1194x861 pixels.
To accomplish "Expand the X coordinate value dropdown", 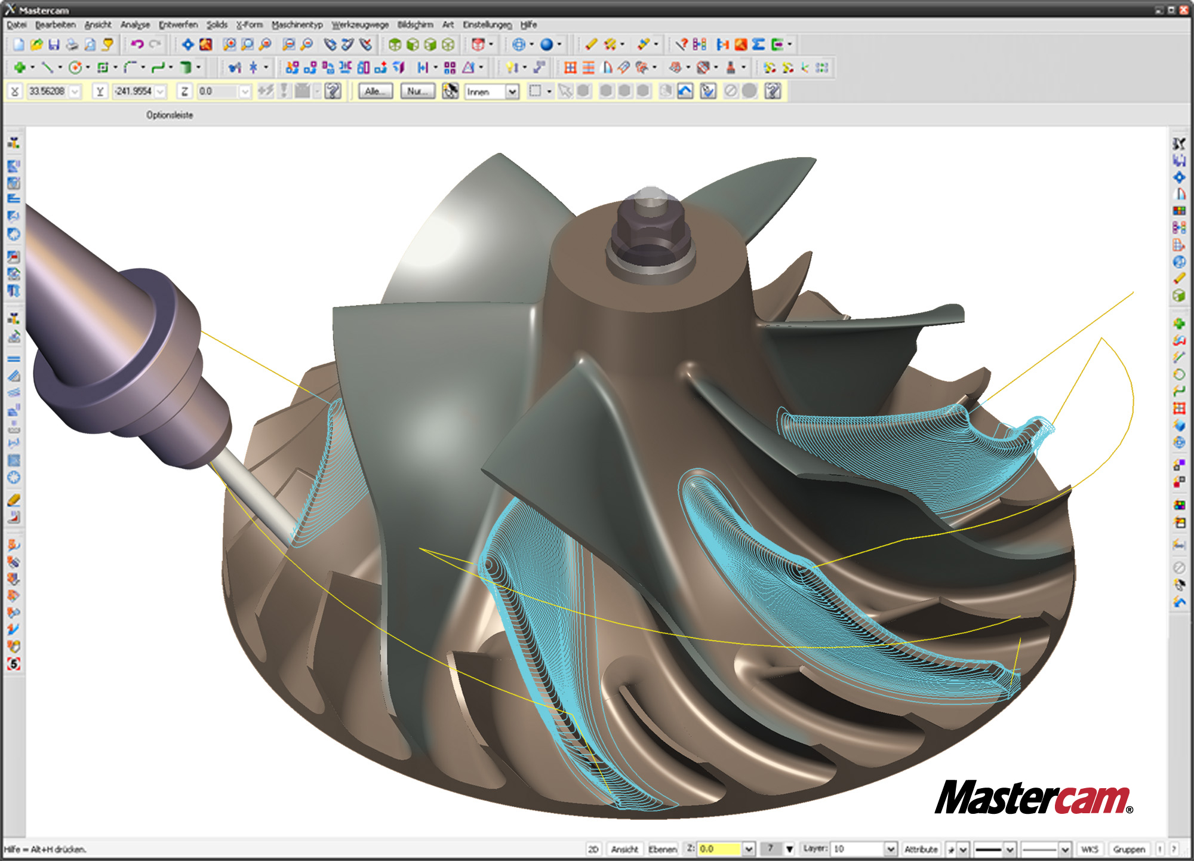I will 73,93.
